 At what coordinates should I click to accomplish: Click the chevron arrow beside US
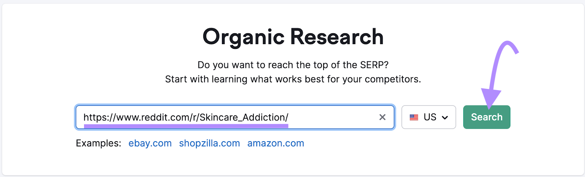point(445,118)
